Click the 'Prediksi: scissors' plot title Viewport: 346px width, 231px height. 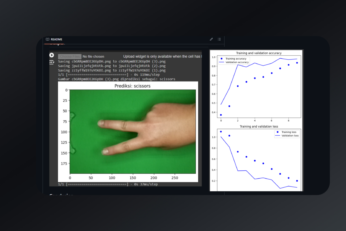(x=132, y=86)
